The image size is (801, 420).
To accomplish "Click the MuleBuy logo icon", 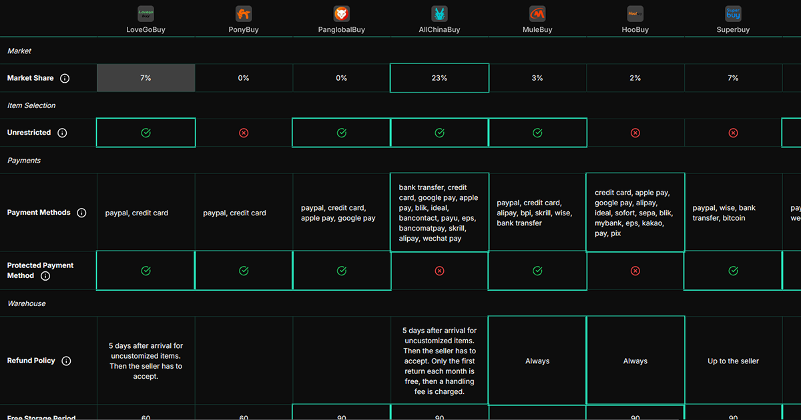I will point(537,13).
